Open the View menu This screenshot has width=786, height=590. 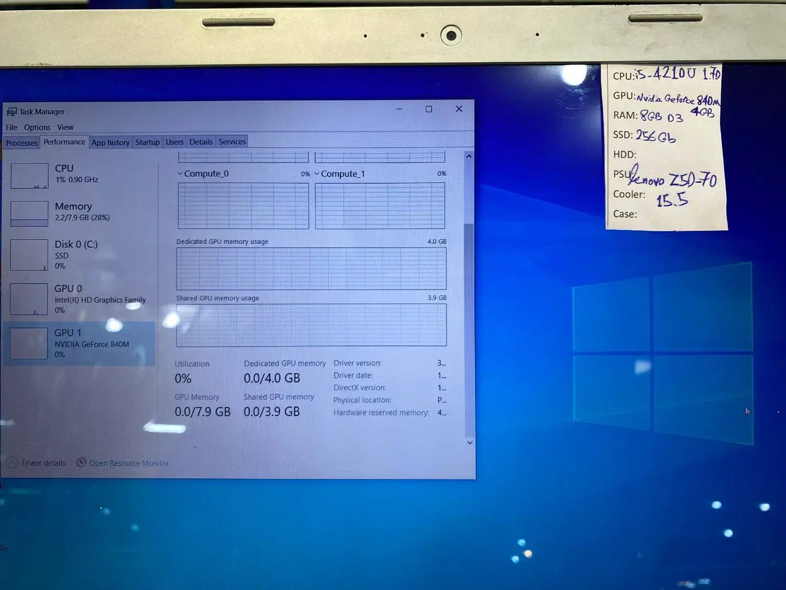pos(65,127)
